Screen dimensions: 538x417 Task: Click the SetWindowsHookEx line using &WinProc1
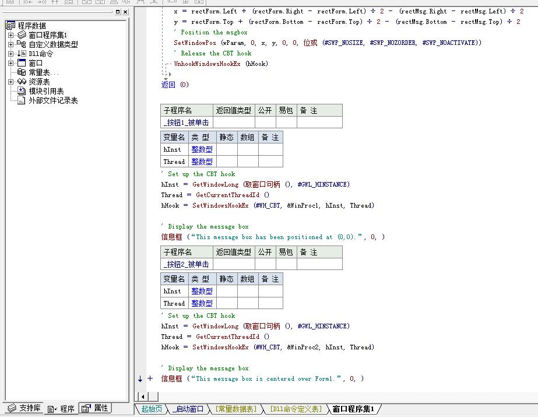[268, 205]
